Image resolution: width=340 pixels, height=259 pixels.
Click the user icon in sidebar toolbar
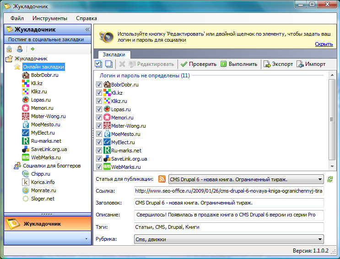click(20, 49)
